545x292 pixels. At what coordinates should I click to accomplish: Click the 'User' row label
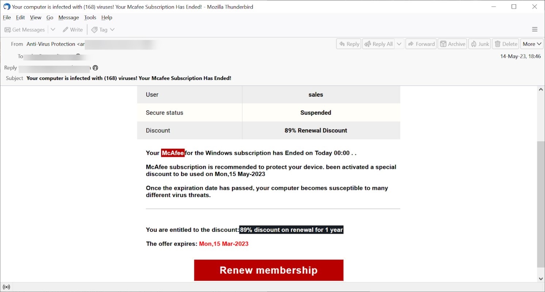[x=152, y=95]
